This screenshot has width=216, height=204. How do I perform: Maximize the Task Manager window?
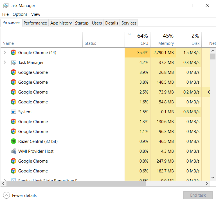click(191, 5)
